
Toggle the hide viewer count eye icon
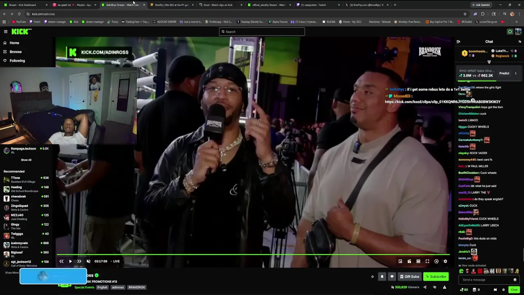435,287
